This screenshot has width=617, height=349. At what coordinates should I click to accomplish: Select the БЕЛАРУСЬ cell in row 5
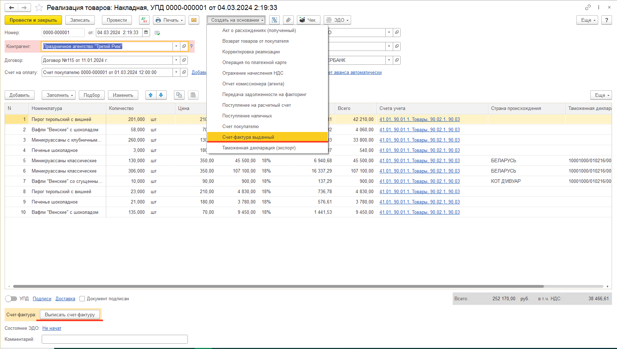pyautogui.click(x=526, y=160)
